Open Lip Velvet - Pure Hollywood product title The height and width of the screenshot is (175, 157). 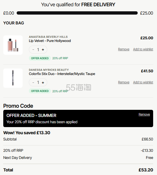point(50,41)
